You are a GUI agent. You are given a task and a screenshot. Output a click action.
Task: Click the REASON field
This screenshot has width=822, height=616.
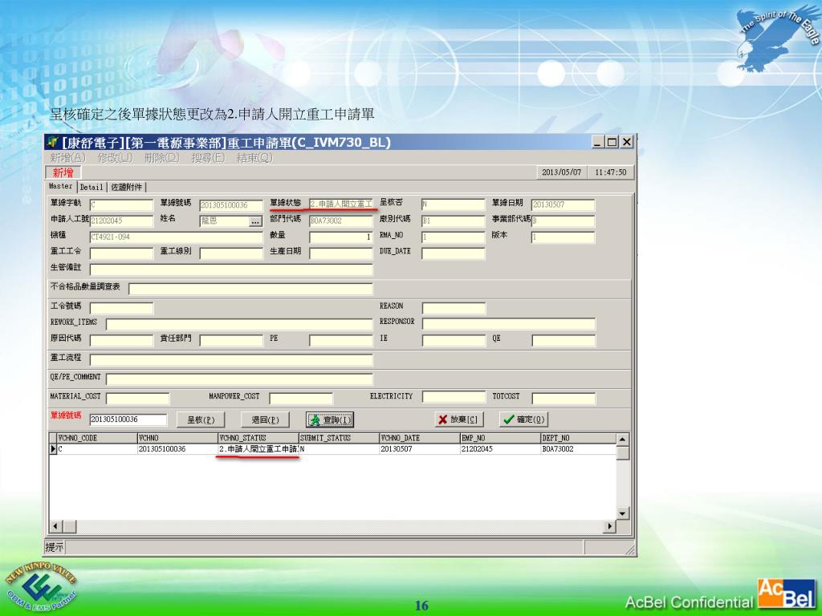pyautogui.click(x=454, y=308)
